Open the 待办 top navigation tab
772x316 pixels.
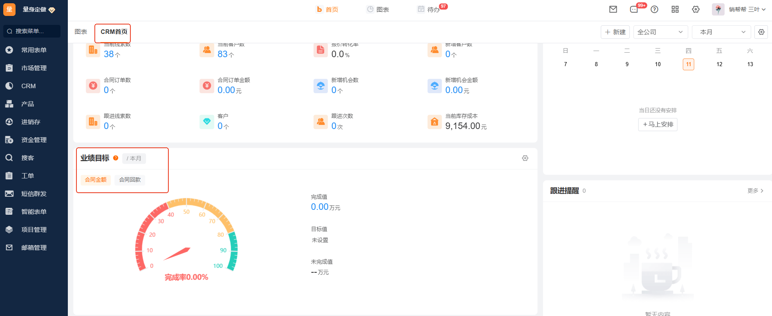pos(429,9)
